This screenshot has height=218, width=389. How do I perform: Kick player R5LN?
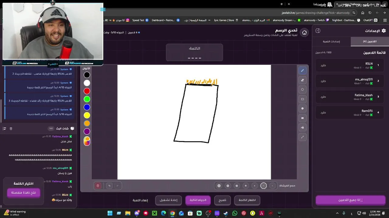coord(323,65)
